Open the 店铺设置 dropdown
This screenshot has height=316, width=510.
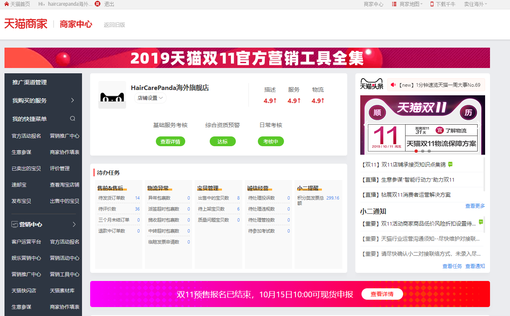(150, 98)
